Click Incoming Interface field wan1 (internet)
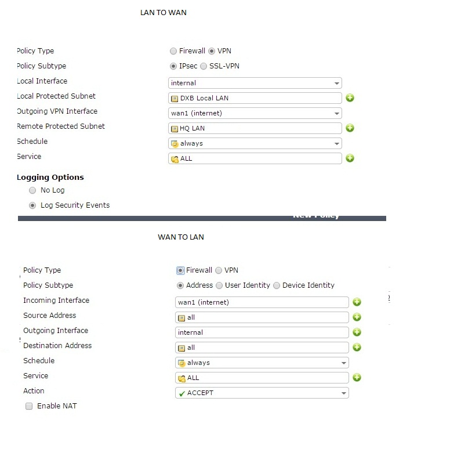461x474 pixels. point(262,302)
